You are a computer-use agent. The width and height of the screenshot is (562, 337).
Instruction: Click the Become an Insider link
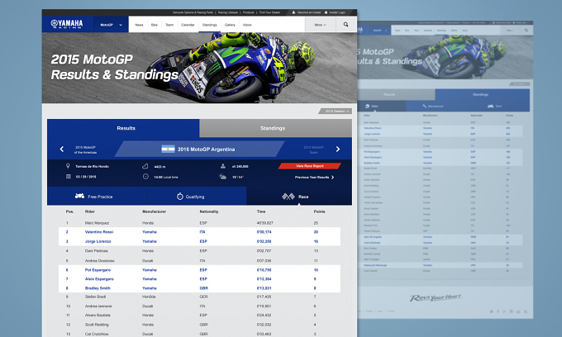(x=309, y=12)
